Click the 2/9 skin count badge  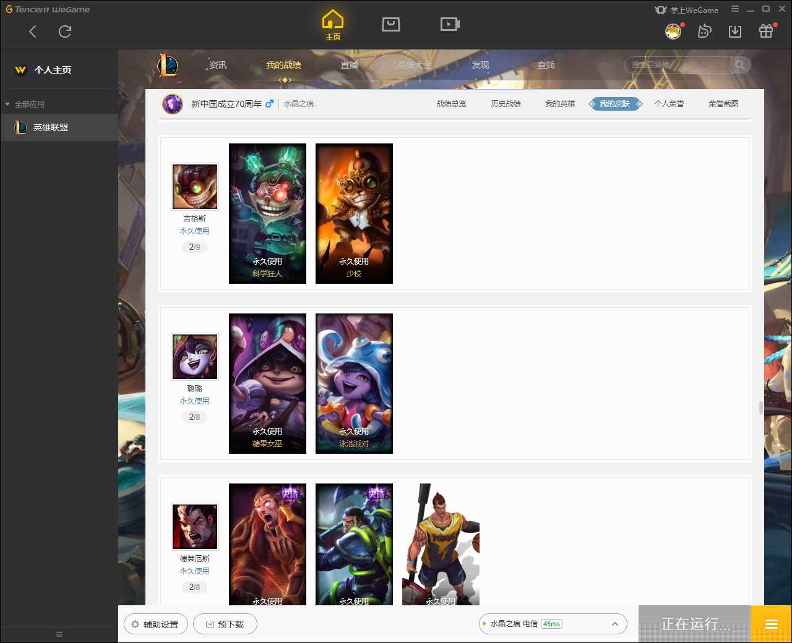pyautogui.click(x=194, y=247)
